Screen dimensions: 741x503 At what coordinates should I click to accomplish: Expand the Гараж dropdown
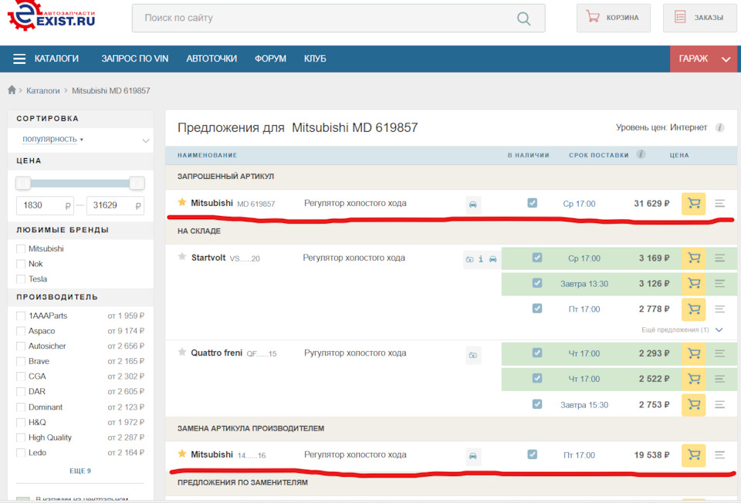pos(703,59)
